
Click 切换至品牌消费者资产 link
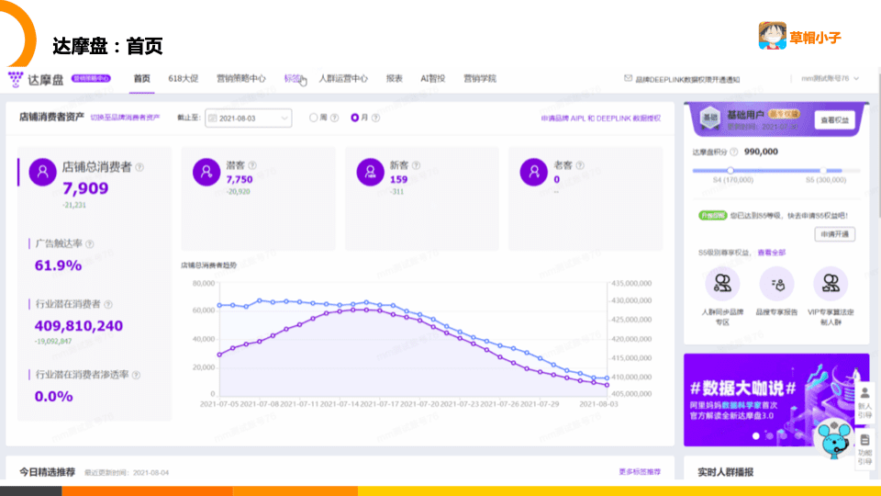[126, 118]
